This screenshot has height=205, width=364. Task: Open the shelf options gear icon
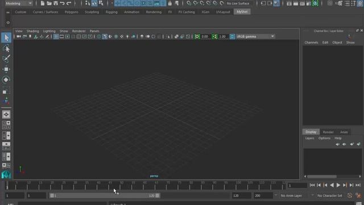coord(8,23)
